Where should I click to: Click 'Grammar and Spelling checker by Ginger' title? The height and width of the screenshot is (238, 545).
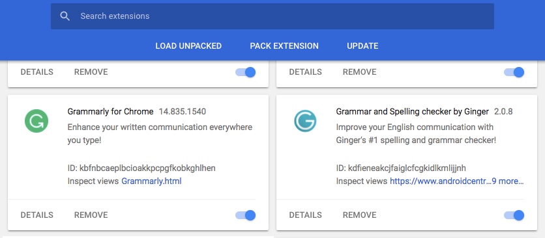[413, 111]
